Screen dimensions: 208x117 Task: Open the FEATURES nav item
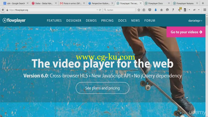tap(54, 21)
